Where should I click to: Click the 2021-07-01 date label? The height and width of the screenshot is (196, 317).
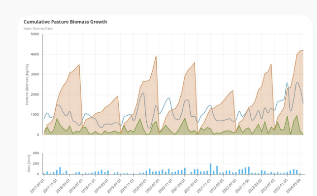191,186
